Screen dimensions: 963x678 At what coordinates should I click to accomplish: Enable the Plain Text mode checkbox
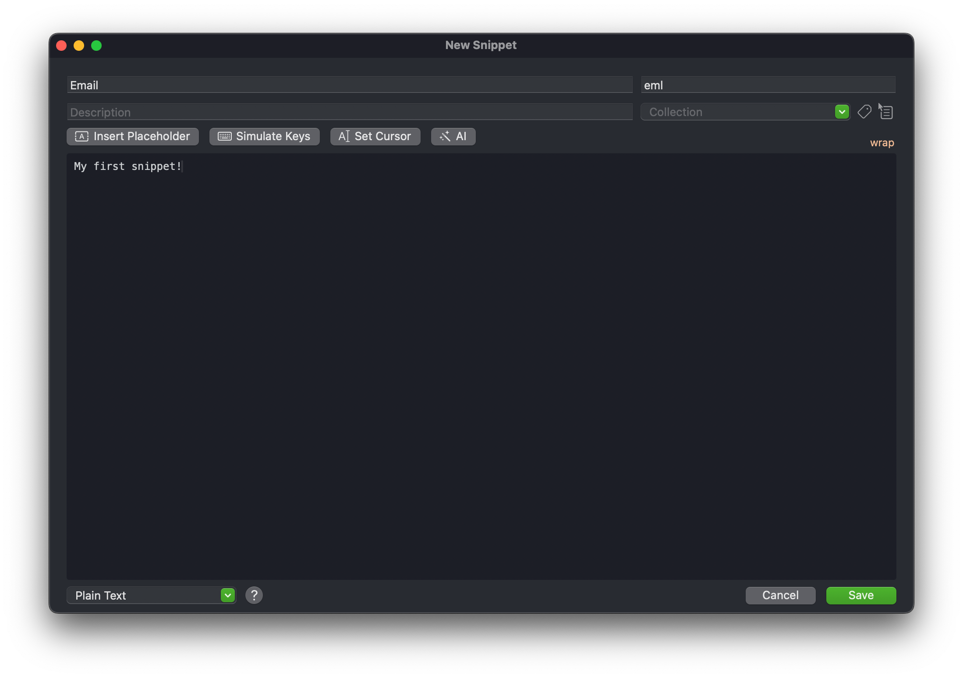[228, 595]
